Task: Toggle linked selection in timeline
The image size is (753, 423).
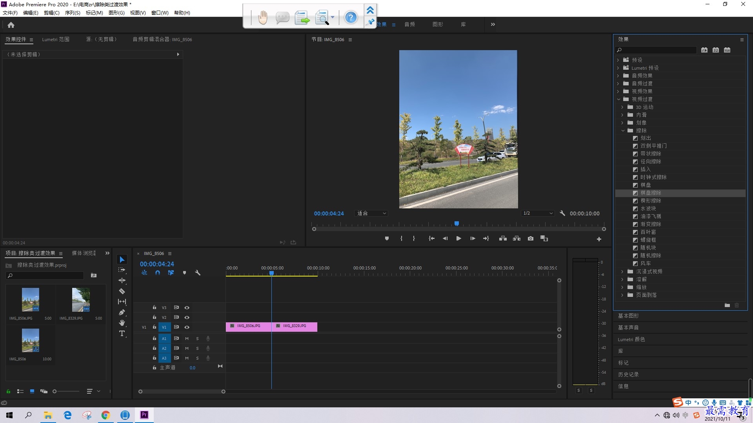Action: [x=171, y=273]
